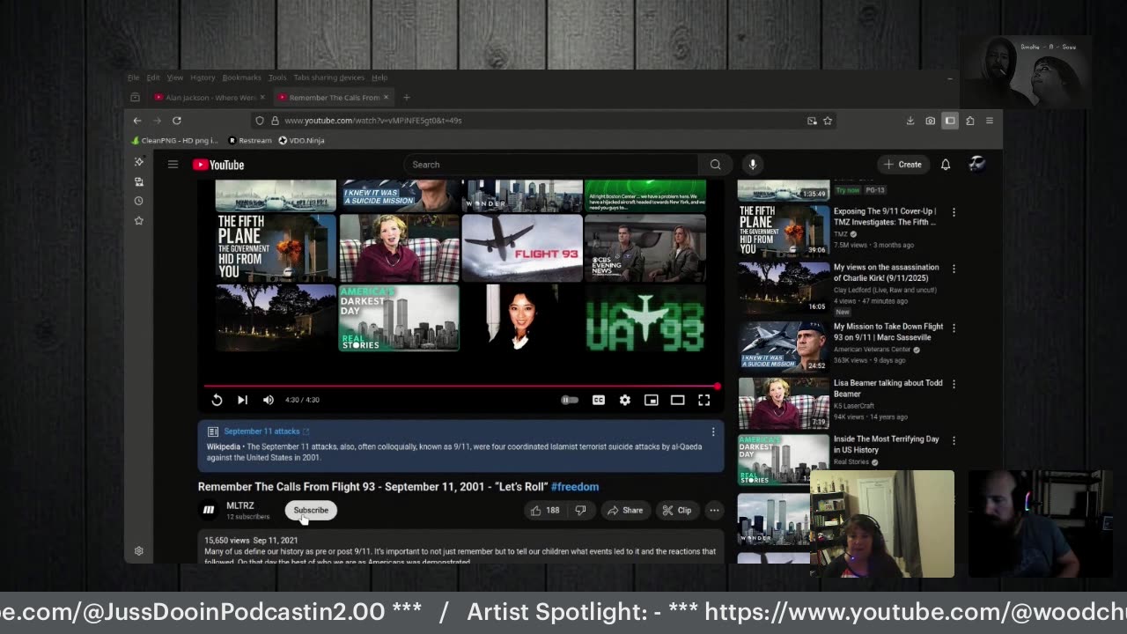The height and width of the screenshot is (634, 1127).
Task: Click the MLTRZ channel avatar
Action: click(x=209, y=510)
